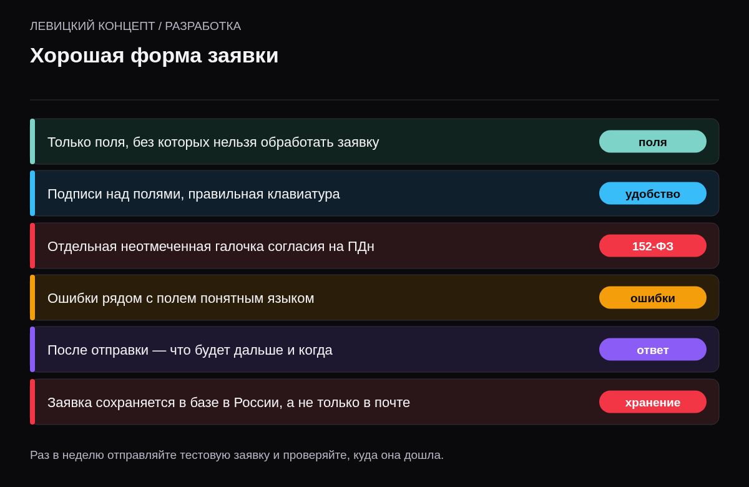Viewport: 749px width, 487px height.
Task: Select text 'Подписи над полями, правильная клавиатура'
Action: pyautogui.click(x=193, y=194)
